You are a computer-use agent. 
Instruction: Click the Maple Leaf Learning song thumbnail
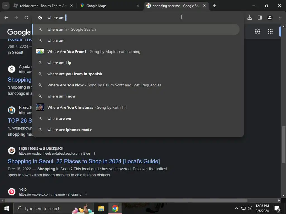40,52
